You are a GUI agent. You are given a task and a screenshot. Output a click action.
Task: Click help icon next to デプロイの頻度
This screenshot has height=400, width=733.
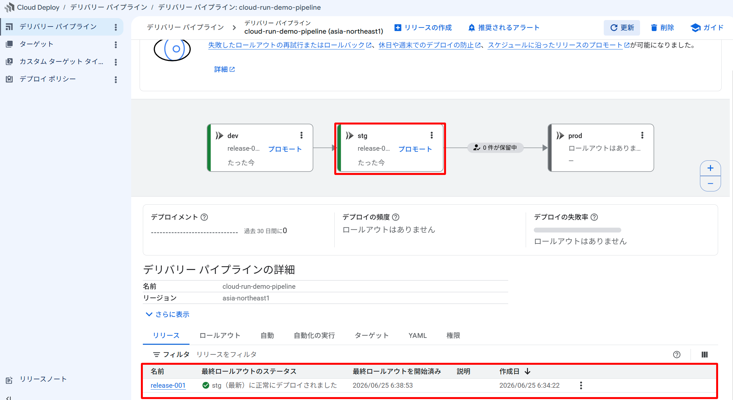click(396, 217)
